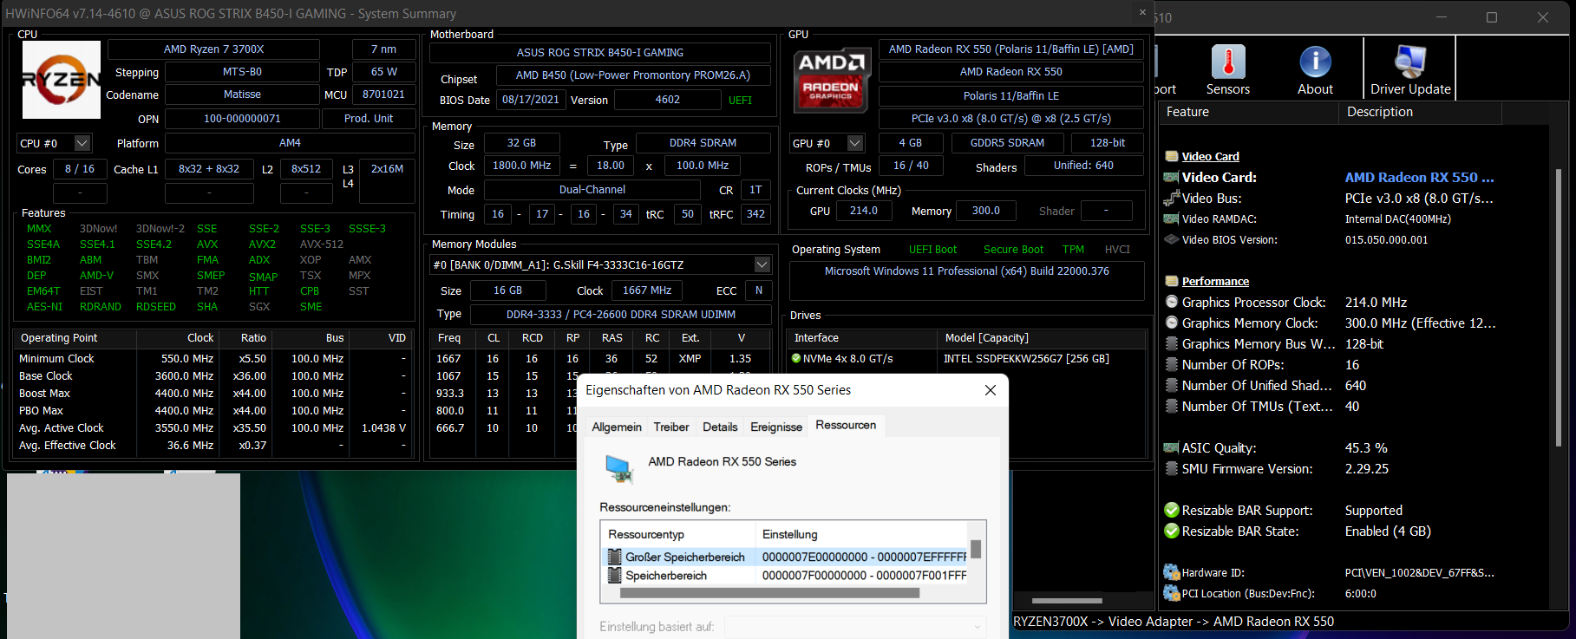Click Graphics Memory Clock icon

[x=1172, y=323]
